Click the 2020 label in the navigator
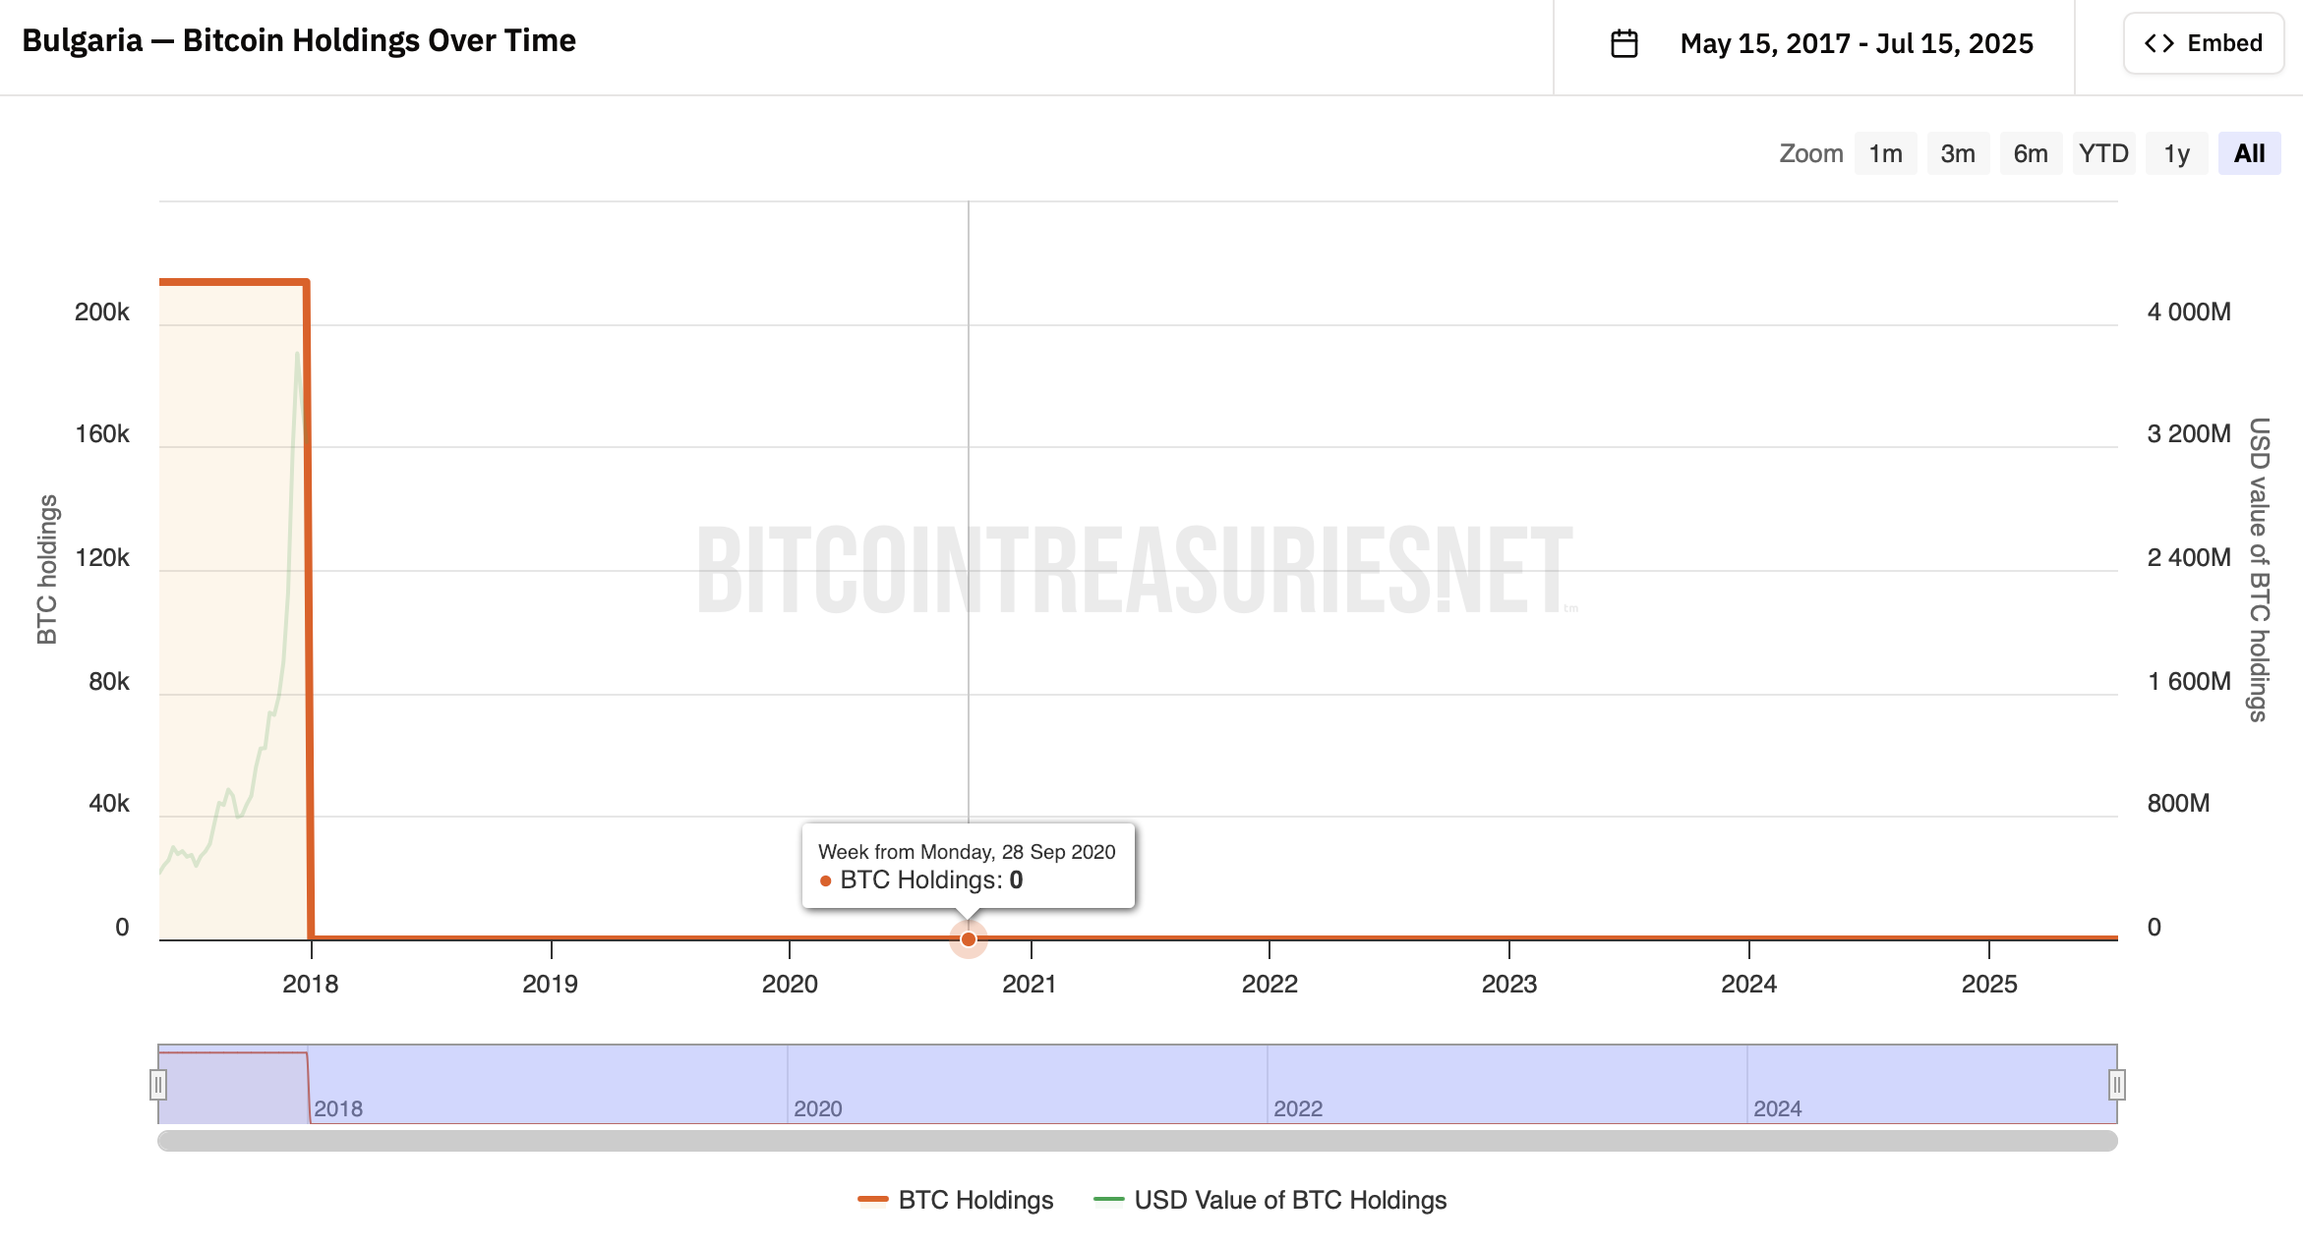The image size is (2303, 1246). tap(818, 1108)
